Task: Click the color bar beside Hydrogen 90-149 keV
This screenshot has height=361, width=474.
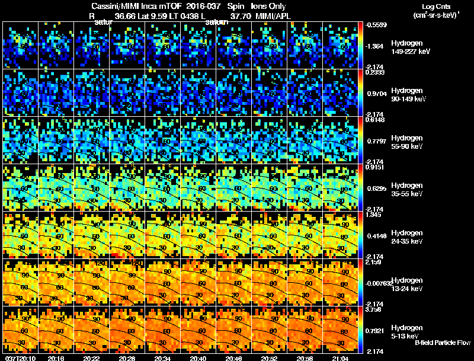Action: pos(360,93)
